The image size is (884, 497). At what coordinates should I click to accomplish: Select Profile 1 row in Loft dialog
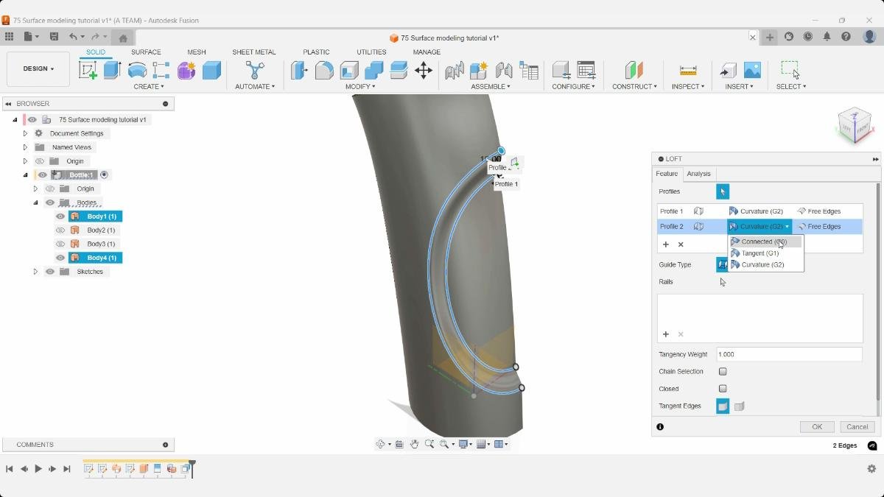click(x=760, y=211)
